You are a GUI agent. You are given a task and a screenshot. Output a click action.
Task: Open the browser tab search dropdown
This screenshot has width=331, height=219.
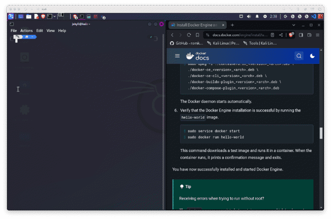click(293, 25)
